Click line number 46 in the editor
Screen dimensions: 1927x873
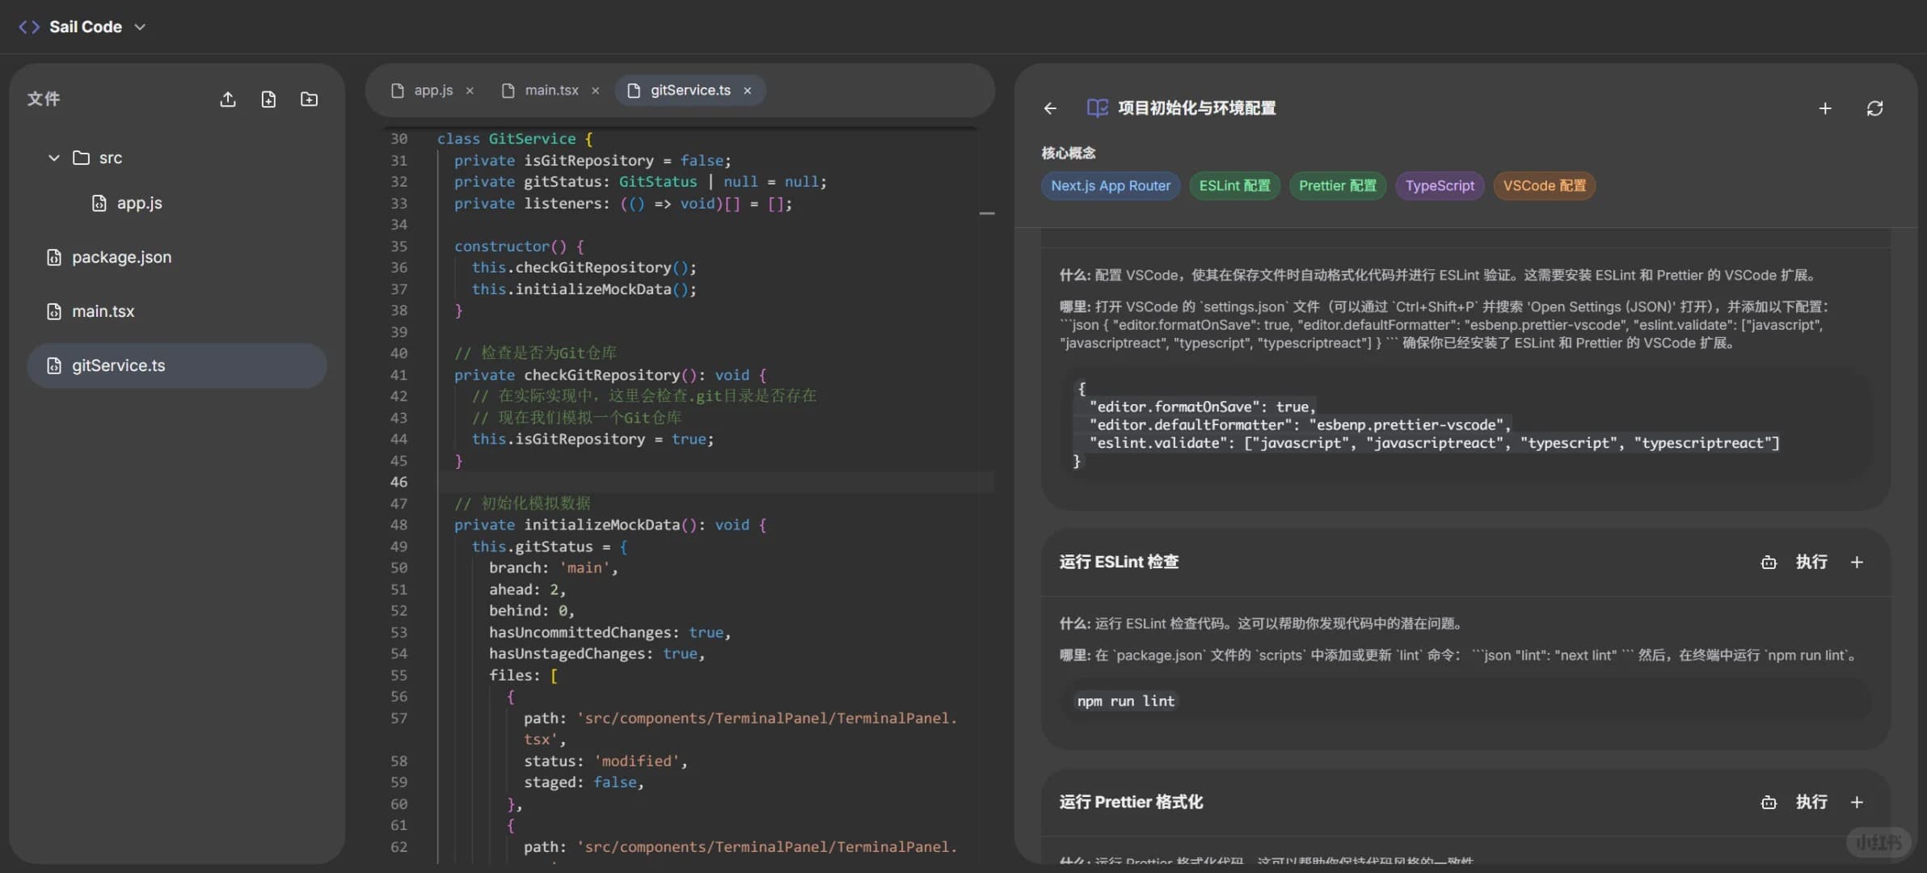click(399, 482)
